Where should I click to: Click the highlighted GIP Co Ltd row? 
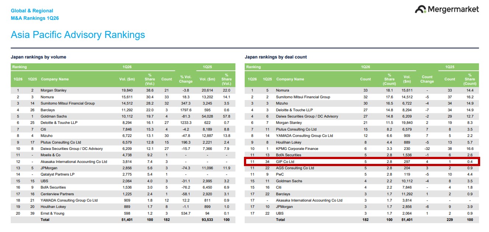point(361,162)
